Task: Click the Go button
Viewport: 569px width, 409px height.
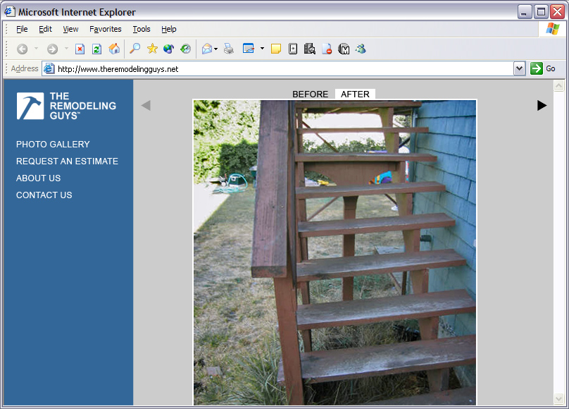Action: [543, 68]
